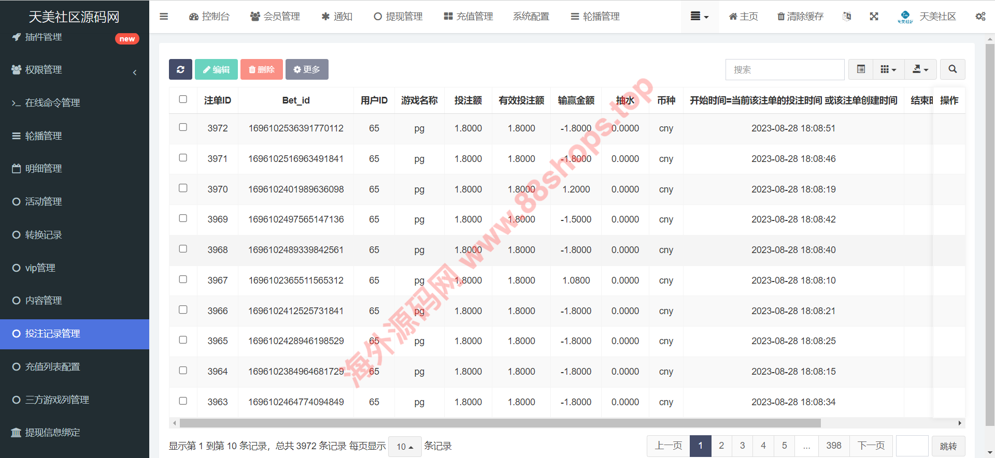This screenshot has width=995, height=458.
Task: Check the select-all checkbox in table header
Action: [x=183, y=99]
